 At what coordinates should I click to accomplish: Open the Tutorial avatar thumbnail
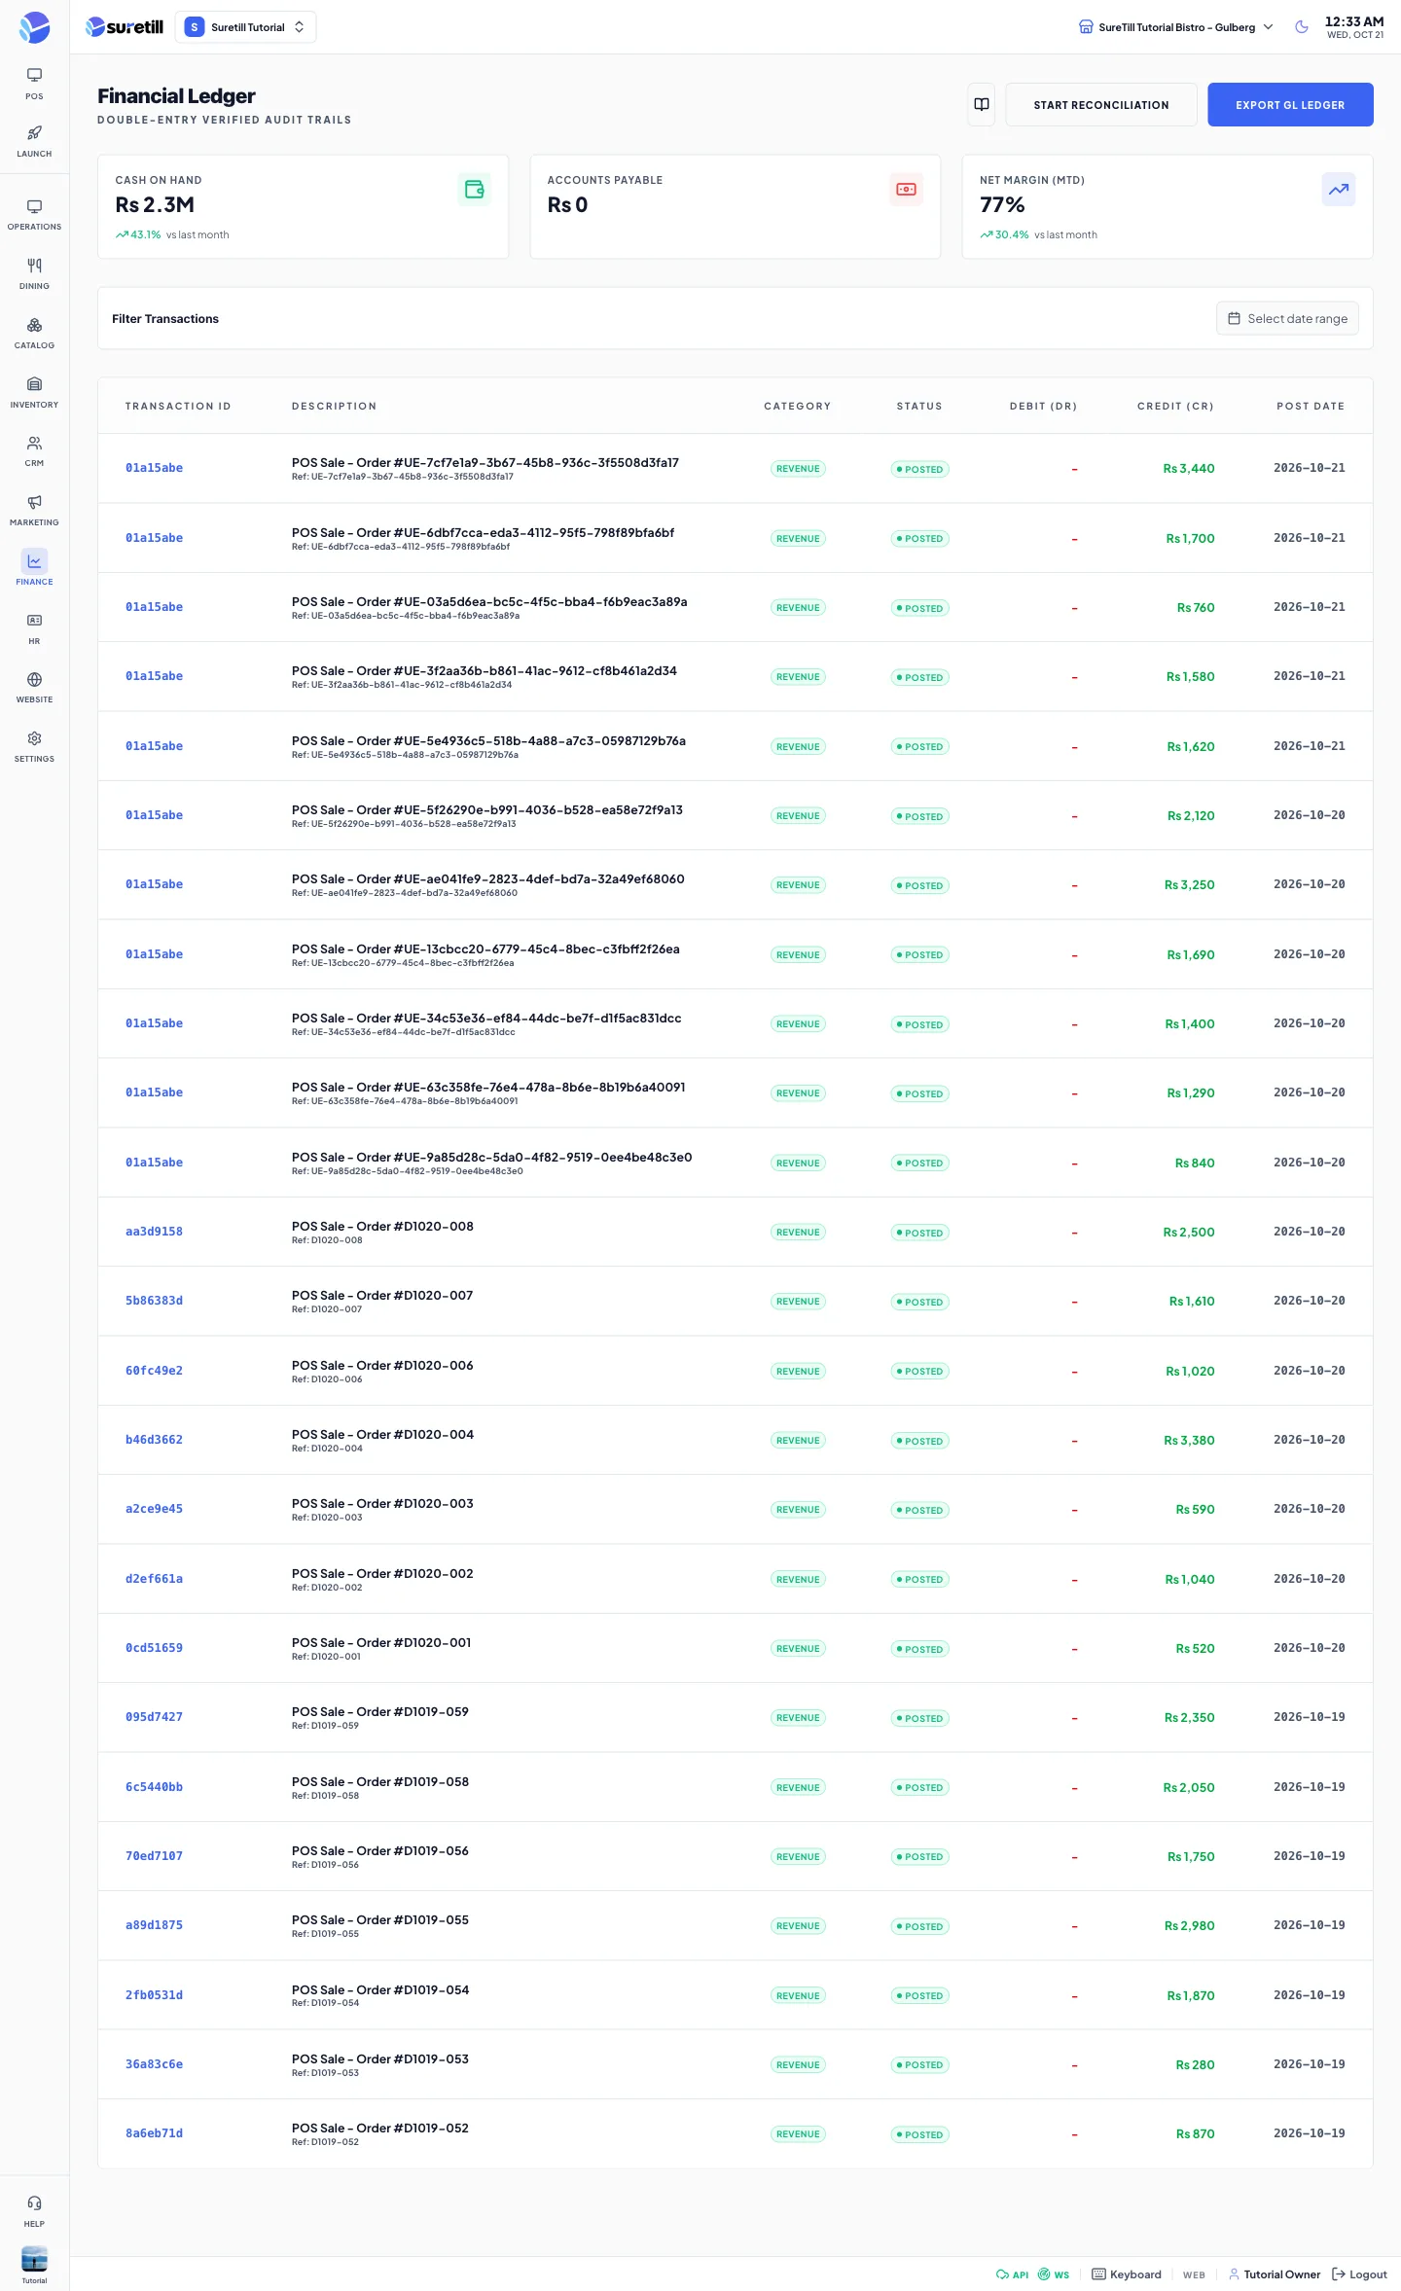click(34, 2258)
